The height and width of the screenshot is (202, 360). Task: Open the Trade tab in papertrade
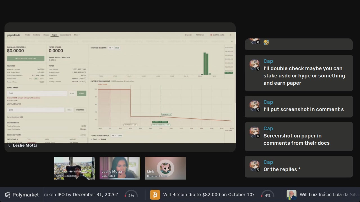tap(28, 35)
